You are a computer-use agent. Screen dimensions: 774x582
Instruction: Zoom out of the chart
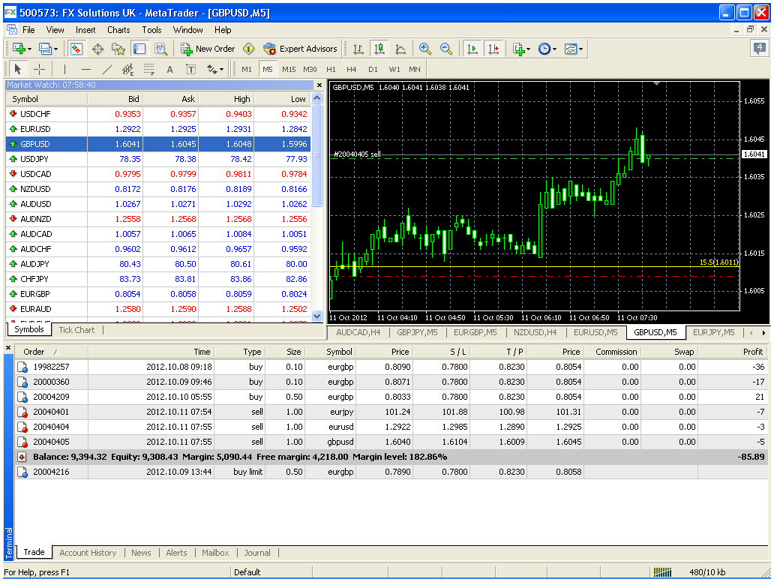[445, 49]
